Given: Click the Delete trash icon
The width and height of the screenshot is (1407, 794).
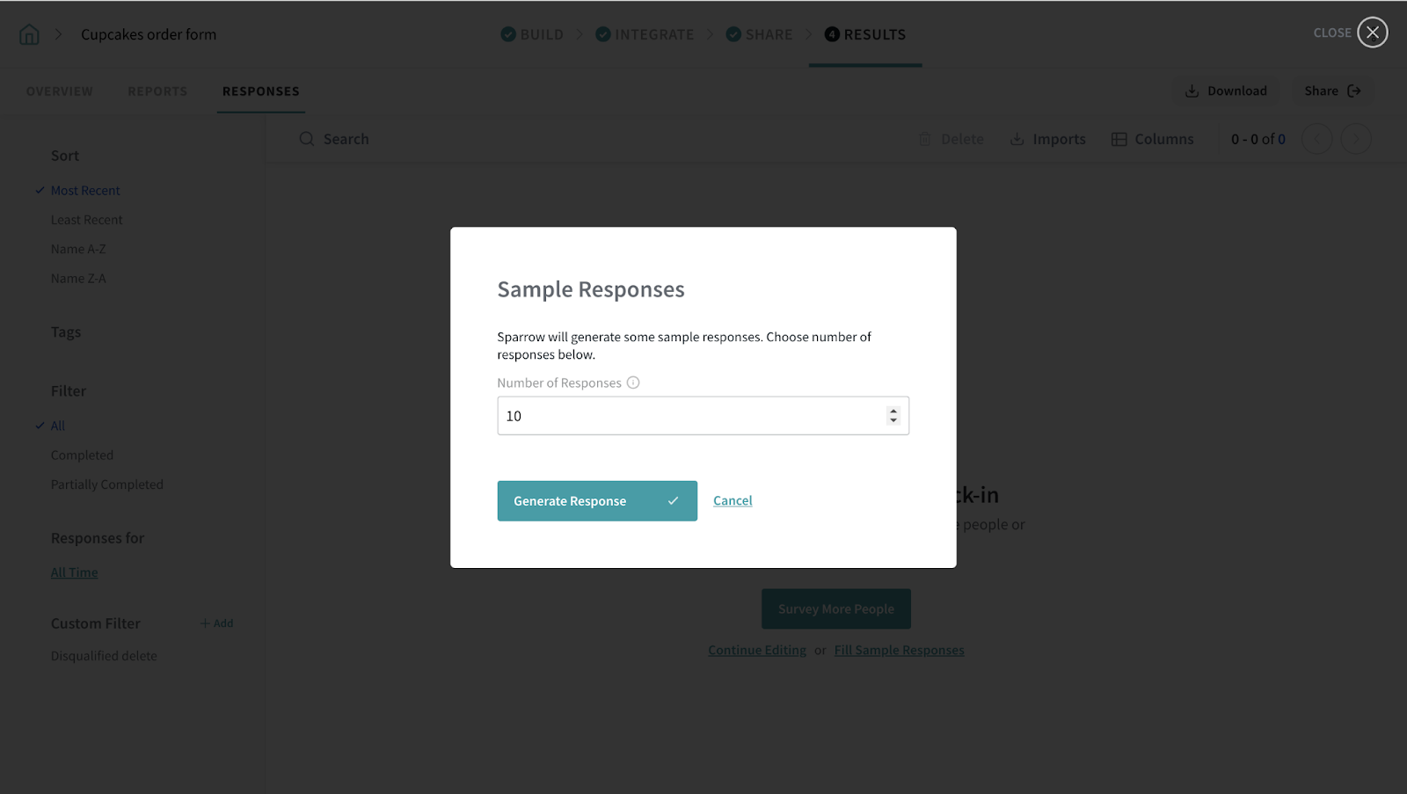Looking at the screenshot, I should pos(925,139).
